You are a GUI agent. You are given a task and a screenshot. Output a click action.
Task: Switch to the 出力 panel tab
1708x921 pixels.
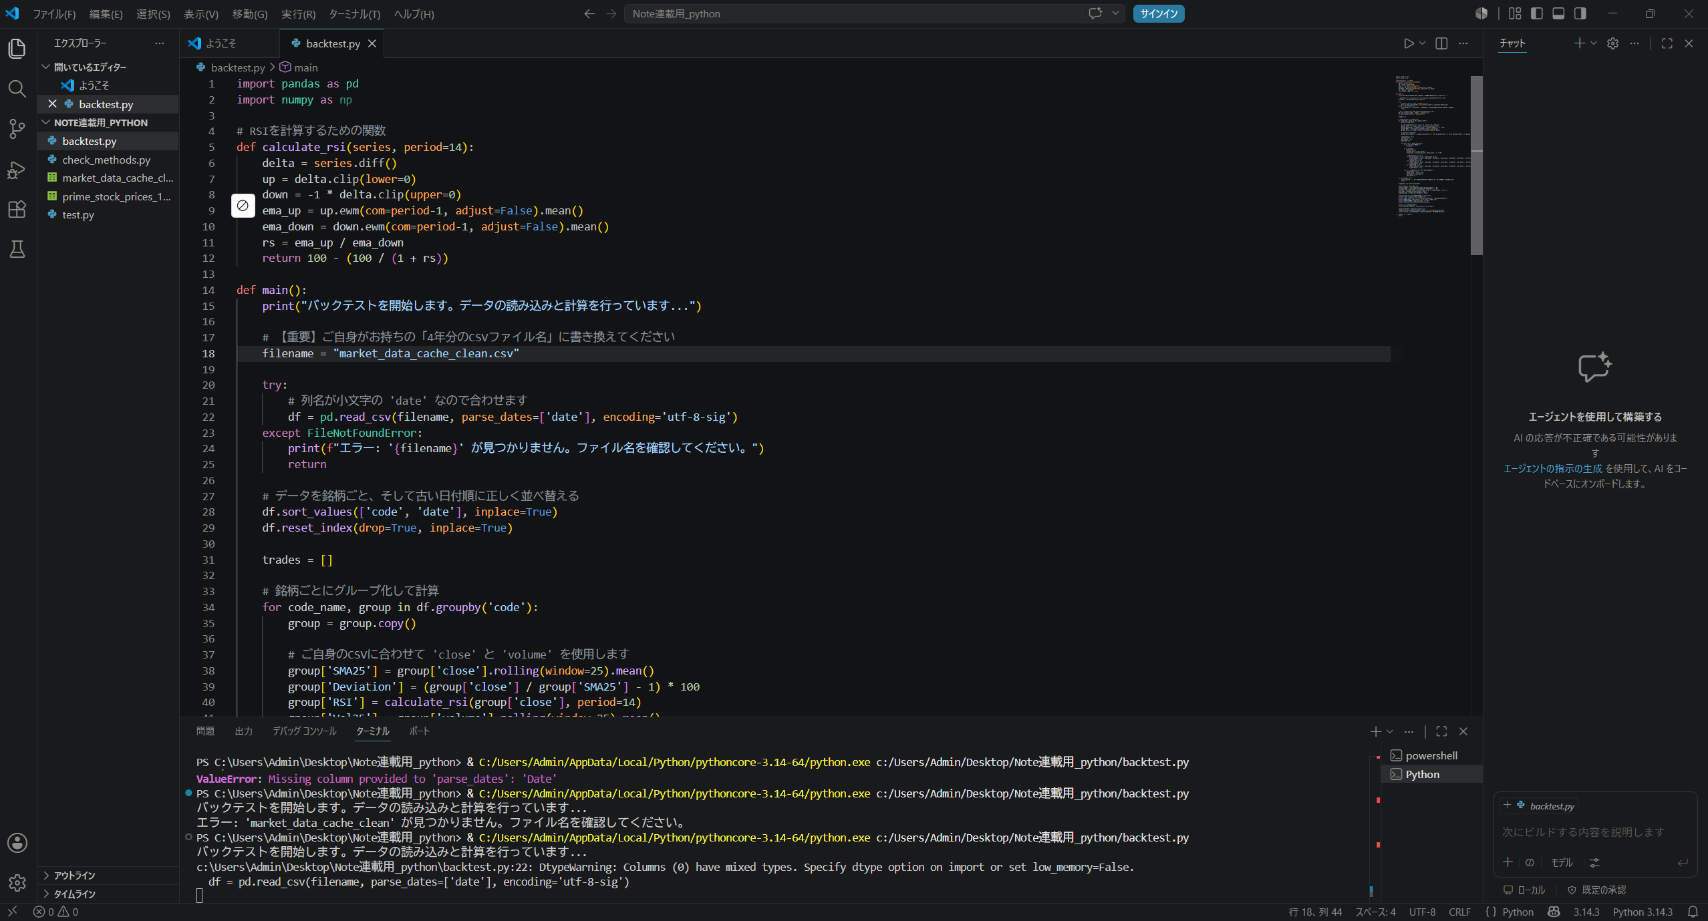[x=244, y=731]
